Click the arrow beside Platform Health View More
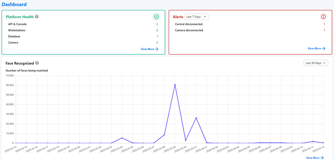This screenshot has height=161, width=334. coord(157,49)
